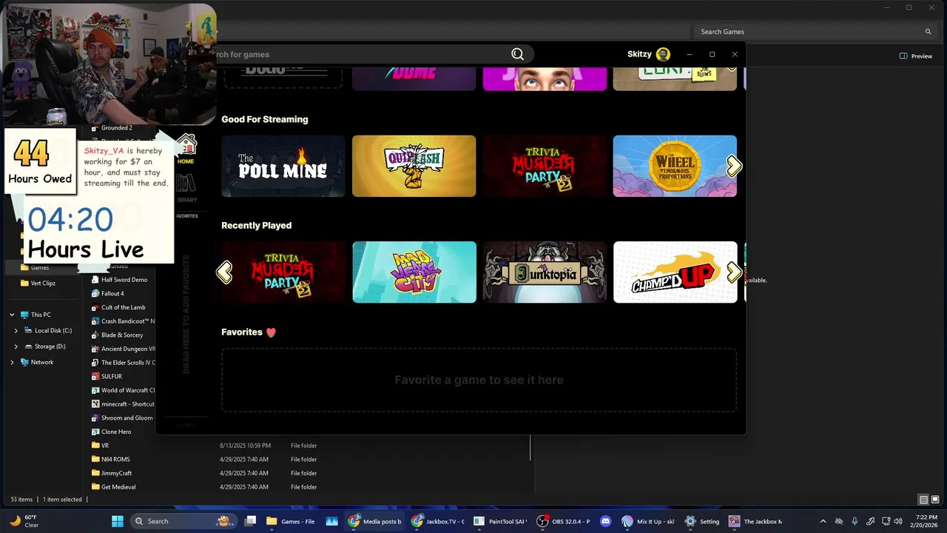The image size is (947, 533).
Task: Open The Jackbox Megapicker taskbar button
Action: [x=755, y=521]
